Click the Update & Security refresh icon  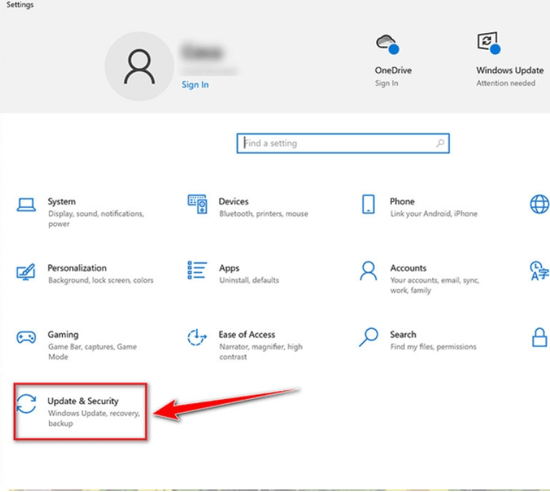pos(26,404)
